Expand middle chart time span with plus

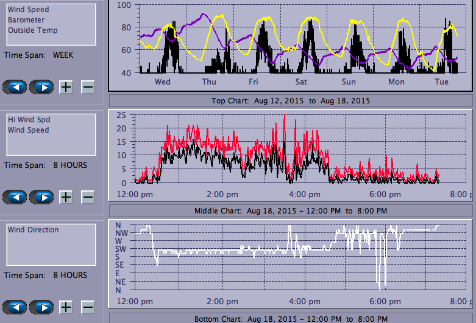66,197
